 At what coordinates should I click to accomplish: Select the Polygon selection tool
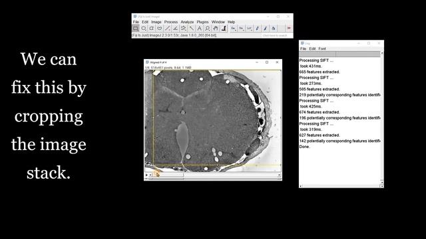[152, 29]
